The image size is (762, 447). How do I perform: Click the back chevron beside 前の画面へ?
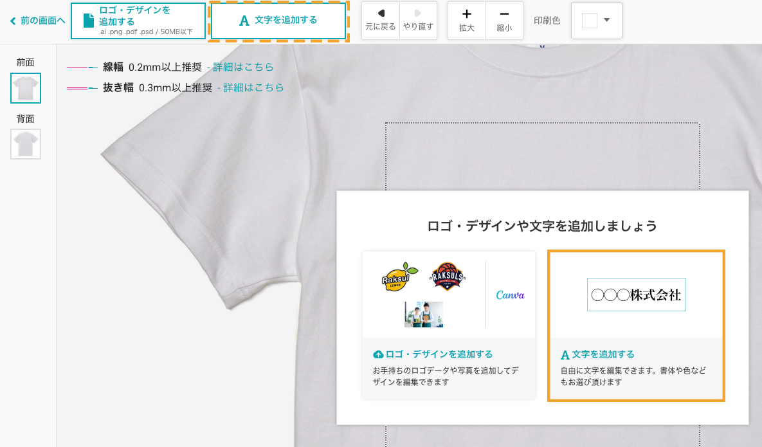[13, 21]
